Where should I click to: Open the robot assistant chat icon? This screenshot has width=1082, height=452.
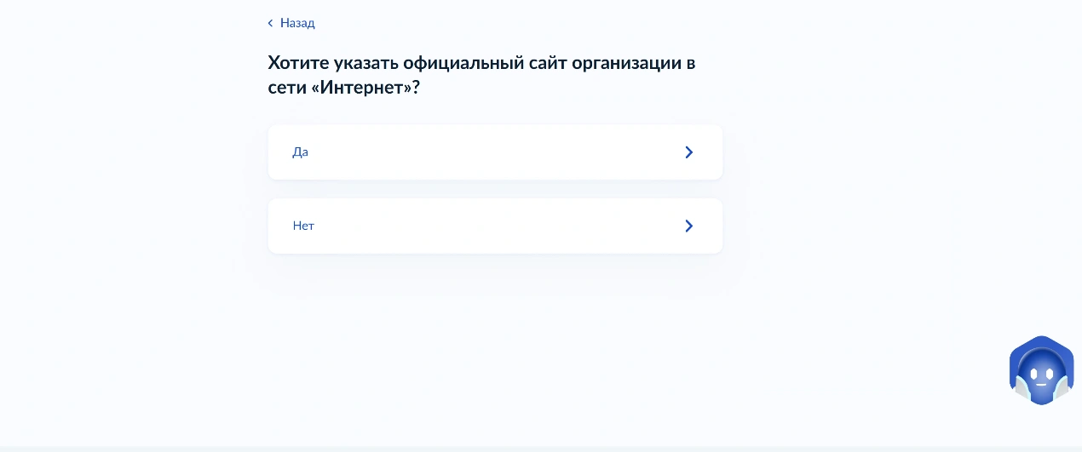click(x=1041, y=370)
